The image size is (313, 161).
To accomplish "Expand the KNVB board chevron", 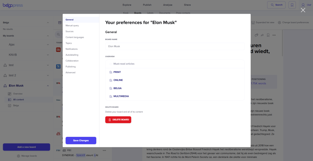I will coord(48,55).
